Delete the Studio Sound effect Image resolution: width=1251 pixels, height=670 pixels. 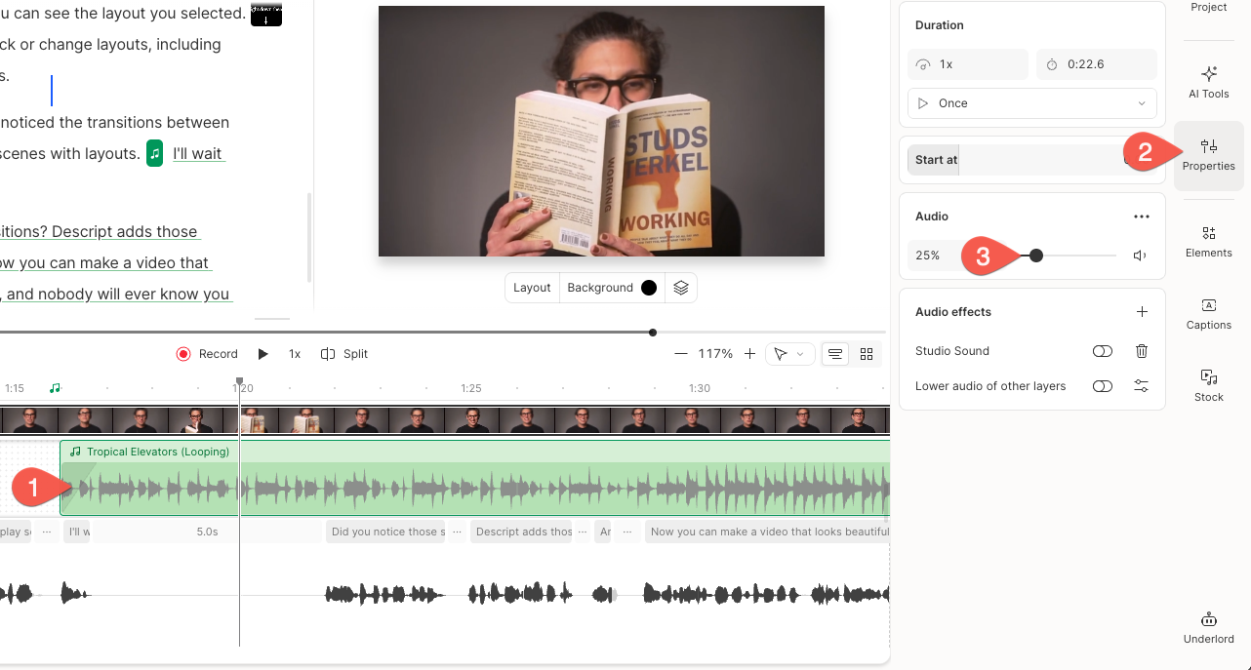point(1141,351)
